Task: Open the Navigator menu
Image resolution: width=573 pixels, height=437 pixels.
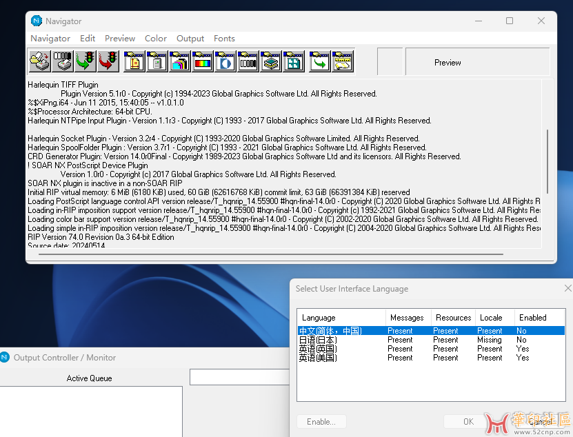Action: tap(50, 39)
